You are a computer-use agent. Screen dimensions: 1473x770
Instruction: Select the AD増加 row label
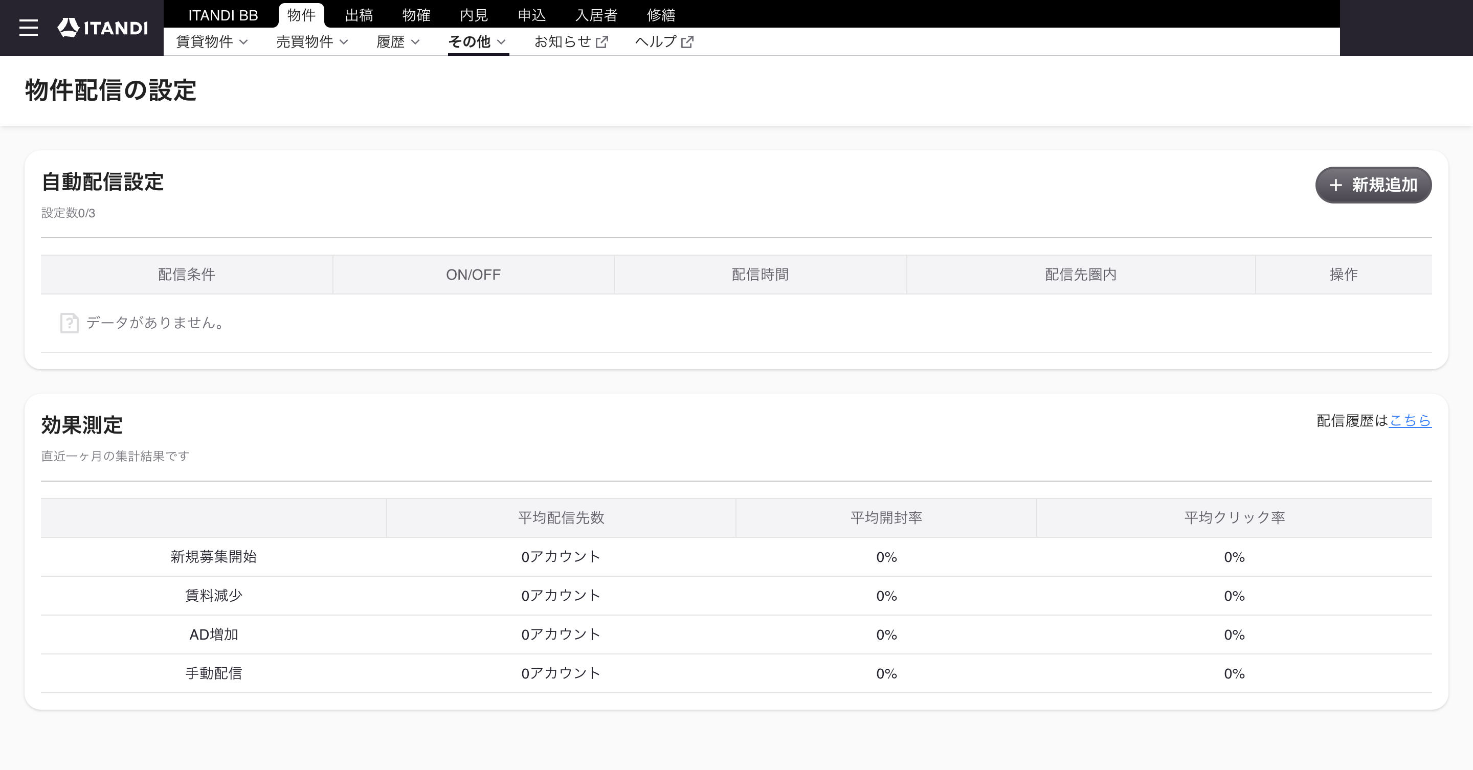pyautogui.click(x=213, y=635)
